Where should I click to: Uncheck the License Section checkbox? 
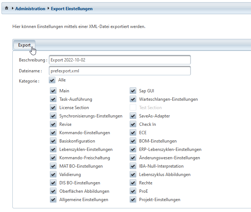click(x=53, y=108)
